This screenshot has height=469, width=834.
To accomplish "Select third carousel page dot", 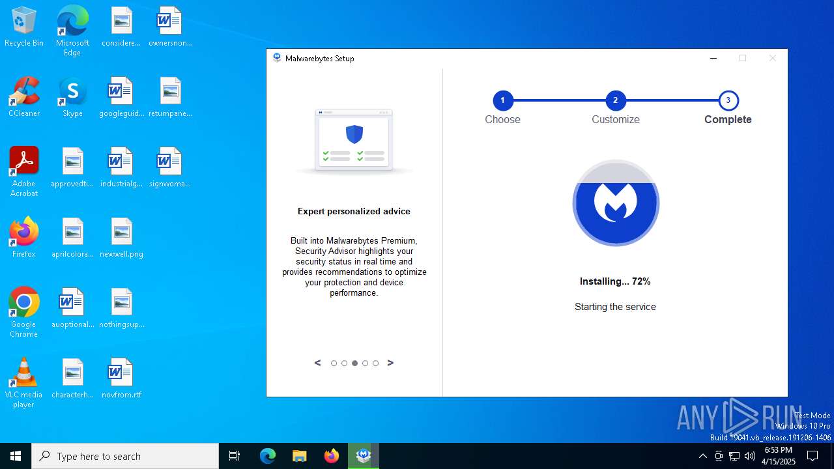I will pyautogui.click(x=354, y=363).
